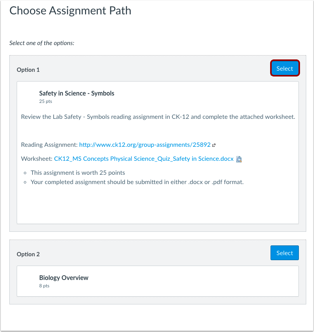Click the Choose Assignment Path heading
Image resolution: width=314 pixels, height=332 pixels.
[70, 10]
